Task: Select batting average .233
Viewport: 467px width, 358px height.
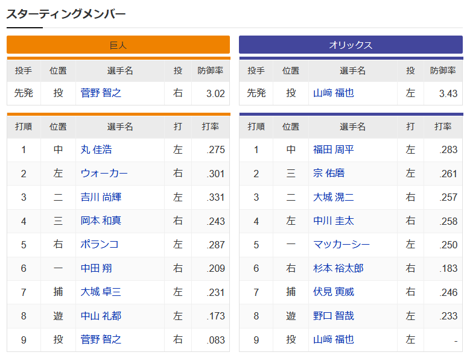Action: [x=448, y=316]
